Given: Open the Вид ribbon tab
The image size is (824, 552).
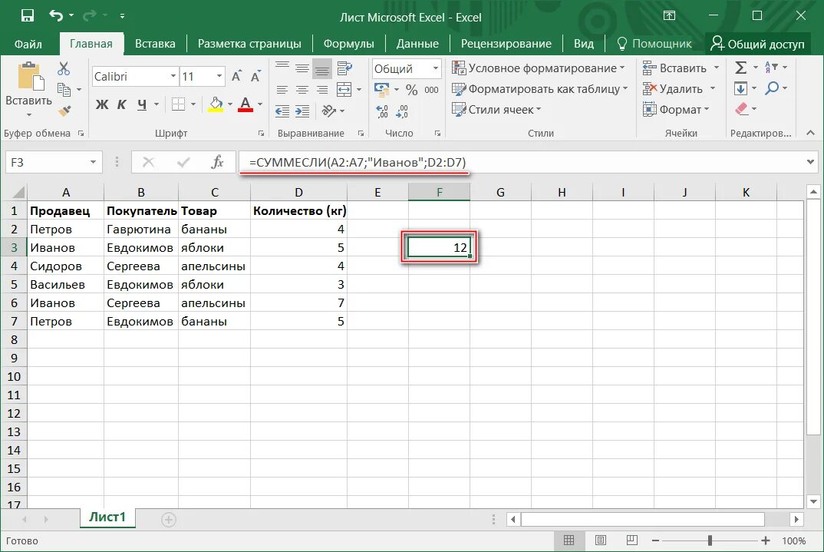Looking at the screenshot, I should click(x=583, y=44).
